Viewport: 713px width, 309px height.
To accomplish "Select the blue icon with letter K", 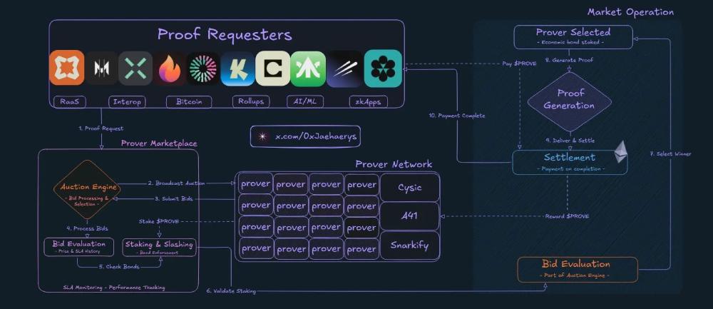I will [237, 69].
